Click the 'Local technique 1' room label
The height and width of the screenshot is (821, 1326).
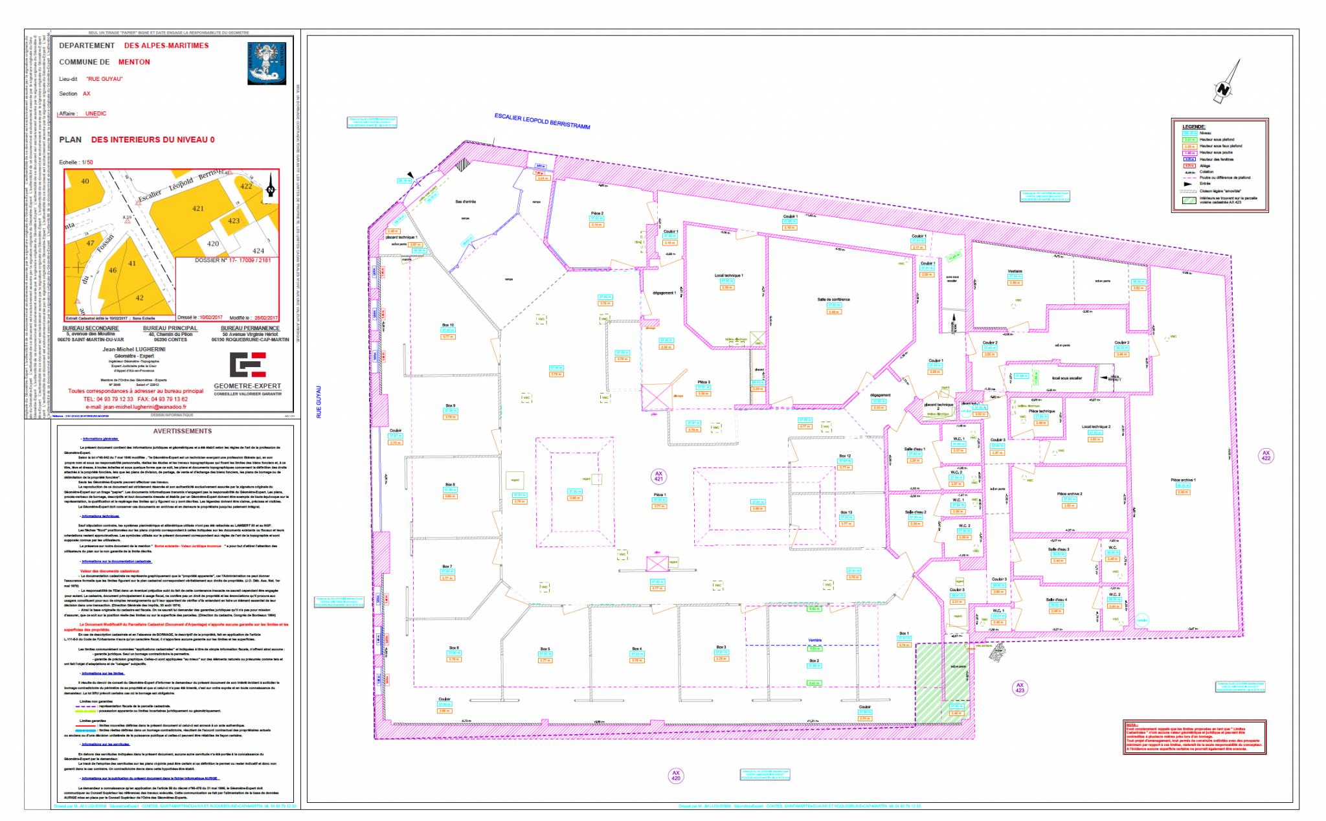(728, 275)
